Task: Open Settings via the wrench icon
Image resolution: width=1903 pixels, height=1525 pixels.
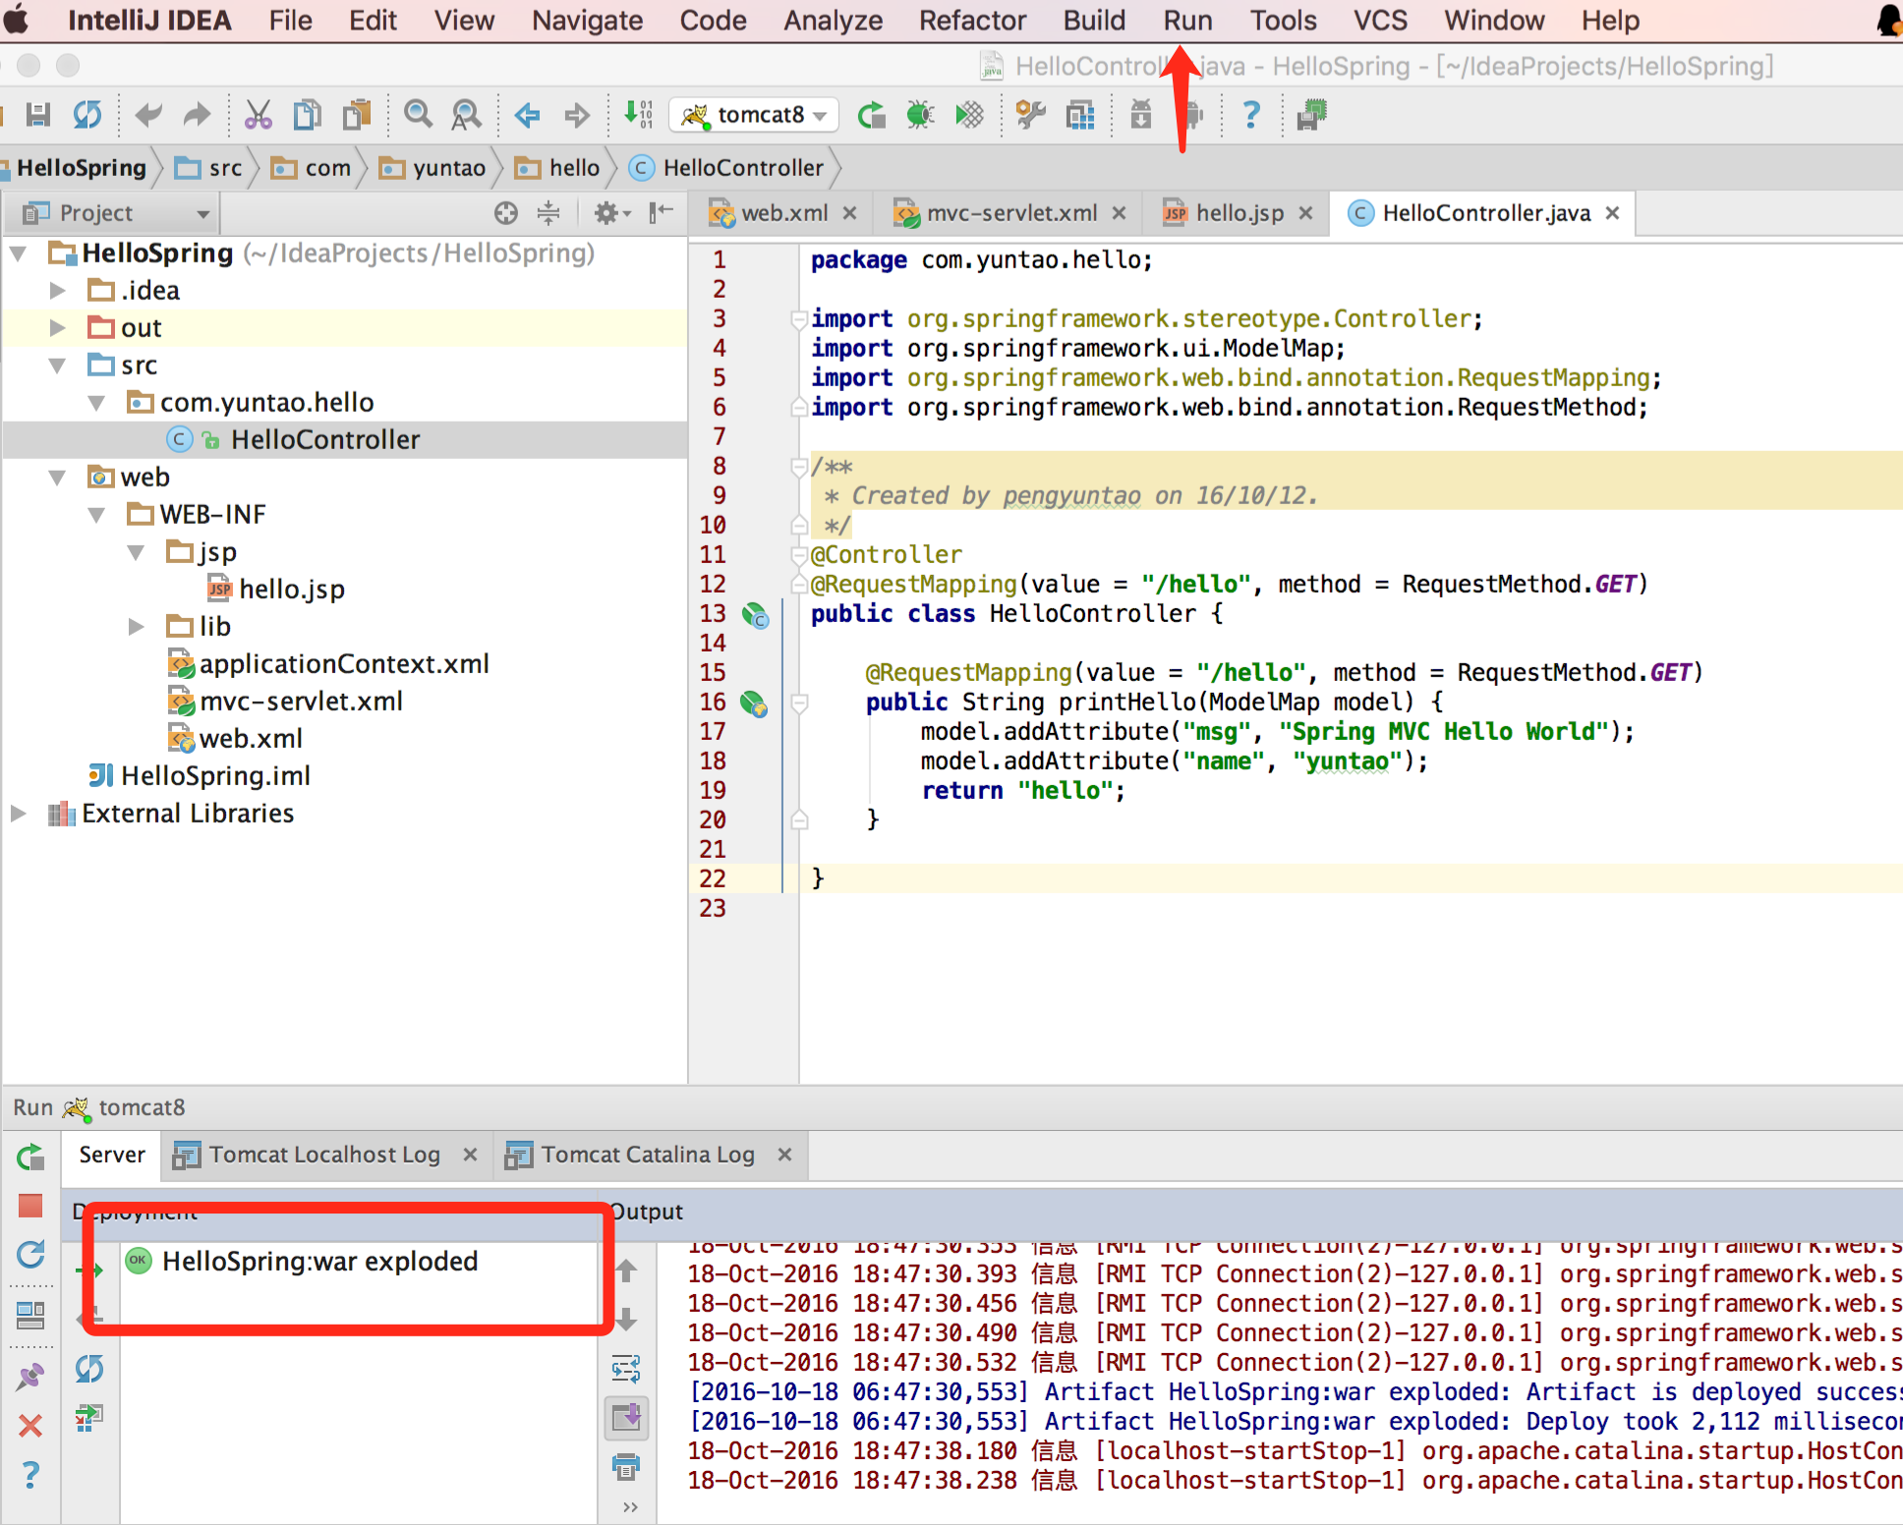Action: (1030, 115)
